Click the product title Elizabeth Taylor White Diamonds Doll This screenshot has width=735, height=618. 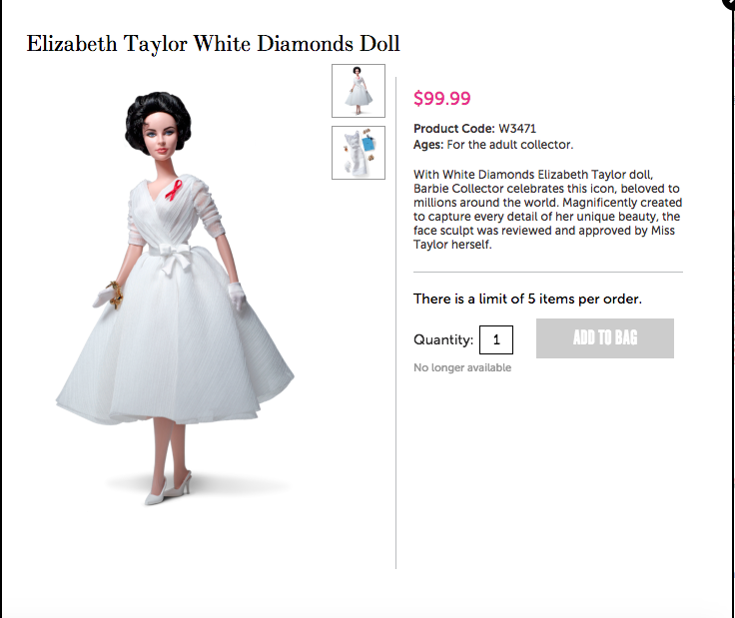pyautogui.click(x=214, y=44)
